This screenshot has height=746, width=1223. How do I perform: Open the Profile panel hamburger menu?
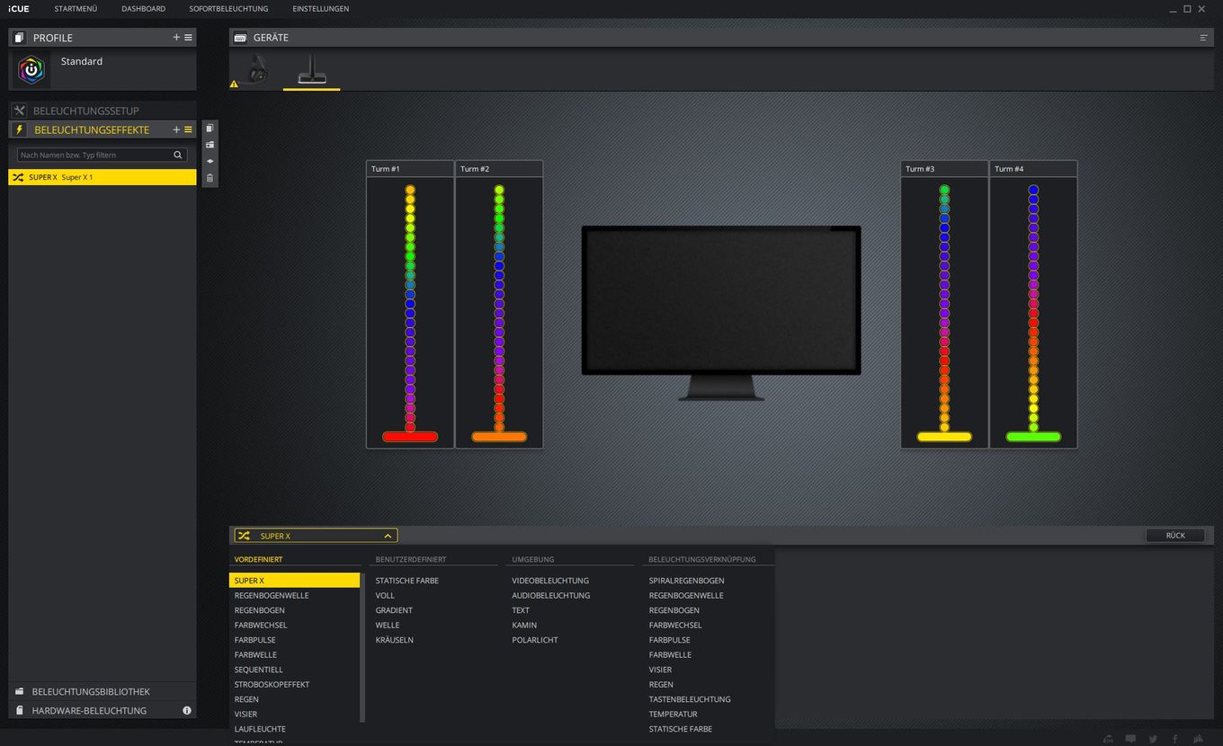click(x=188, y=38)
